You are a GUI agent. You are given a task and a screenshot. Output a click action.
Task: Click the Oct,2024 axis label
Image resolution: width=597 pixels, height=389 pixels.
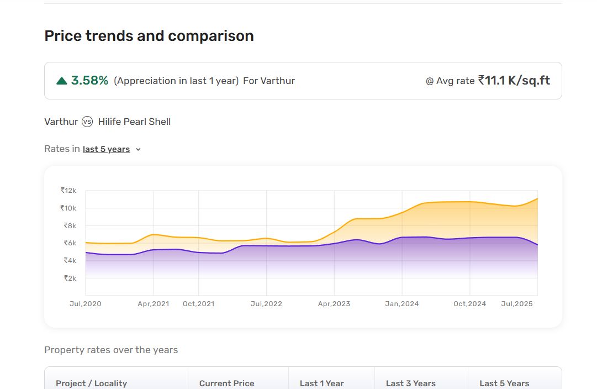click(x=469, y=304)
